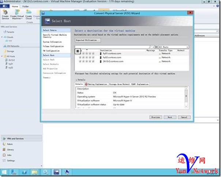Select VM Networks in the tree

point(13,46)
